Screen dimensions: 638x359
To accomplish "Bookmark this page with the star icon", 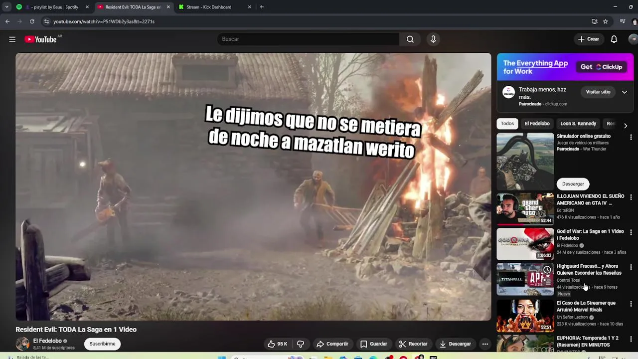I will click(x=606, y=21).
